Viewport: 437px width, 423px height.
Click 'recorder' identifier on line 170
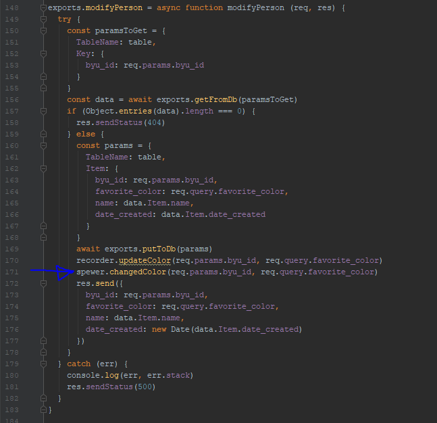95,260
